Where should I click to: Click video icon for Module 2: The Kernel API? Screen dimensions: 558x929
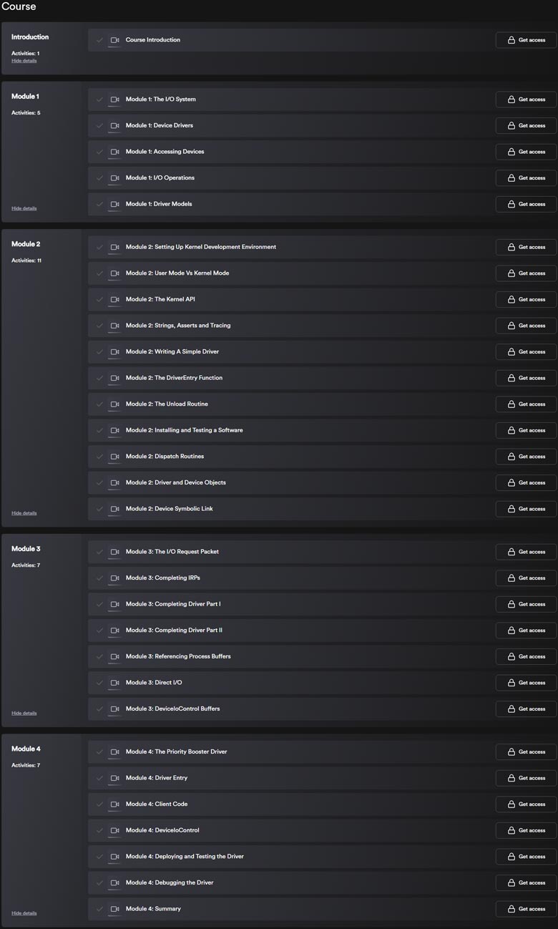pyautogui.click(x=114, y=299)
